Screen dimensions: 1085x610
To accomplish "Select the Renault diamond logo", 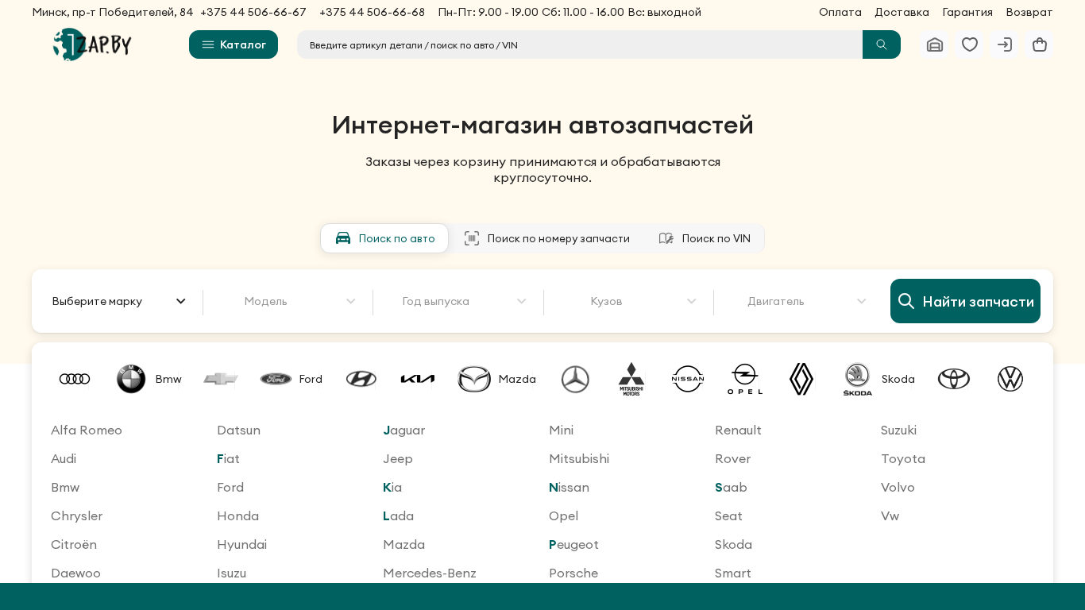I will pos(801,379).
